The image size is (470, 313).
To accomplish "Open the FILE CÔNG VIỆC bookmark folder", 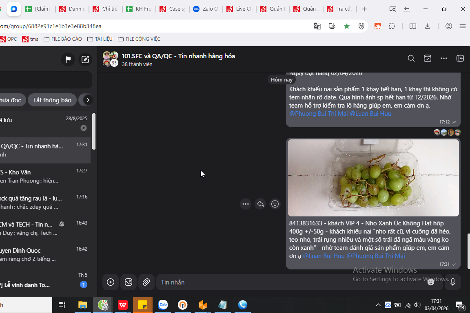I will click(x=139, y=39).
